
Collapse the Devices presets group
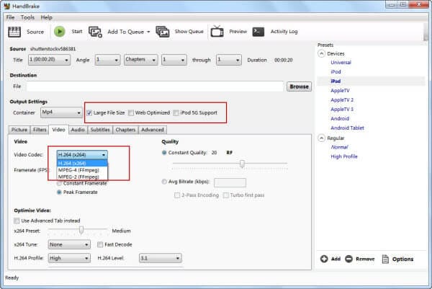tap(322, 53)
